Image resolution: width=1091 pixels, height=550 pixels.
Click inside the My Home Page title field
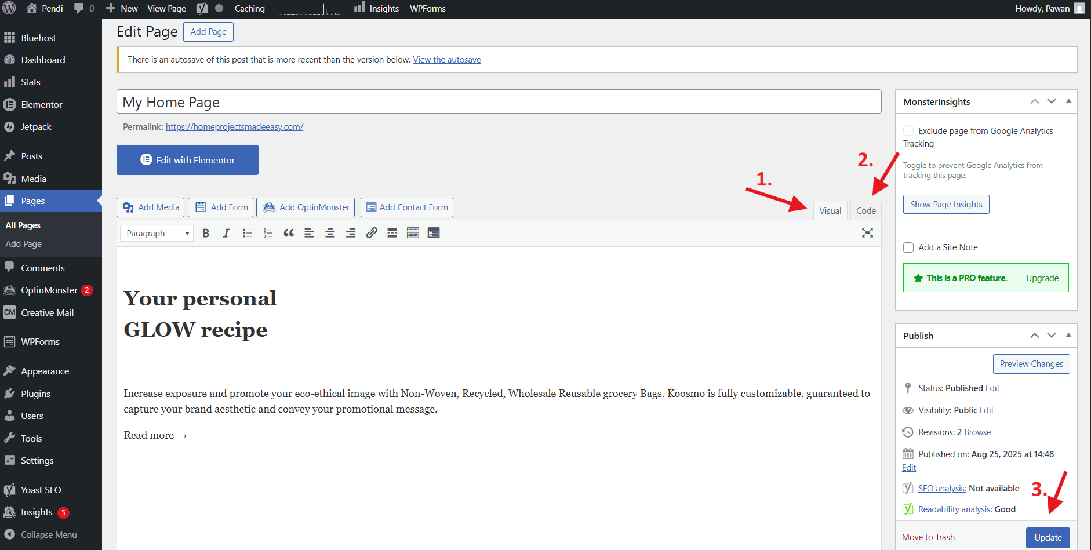[x=406, y=101]
